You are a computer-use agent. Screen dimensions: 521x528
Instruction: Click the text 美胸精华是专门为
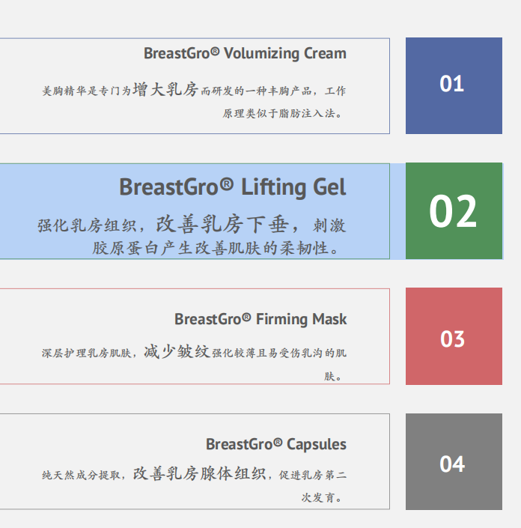click(x=86, y=91)
